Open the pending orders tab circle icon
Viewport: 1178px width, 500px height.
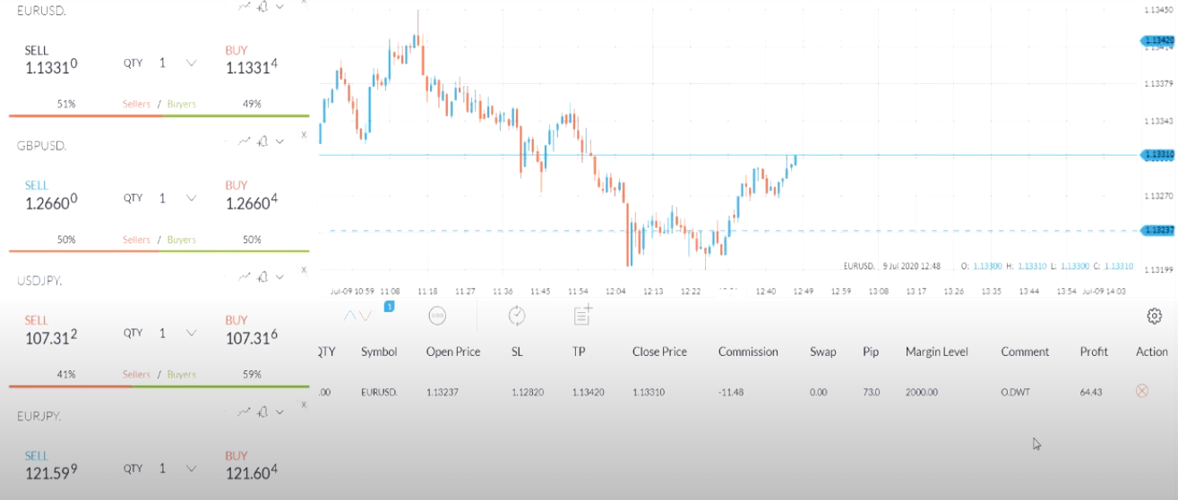(437, 315)
